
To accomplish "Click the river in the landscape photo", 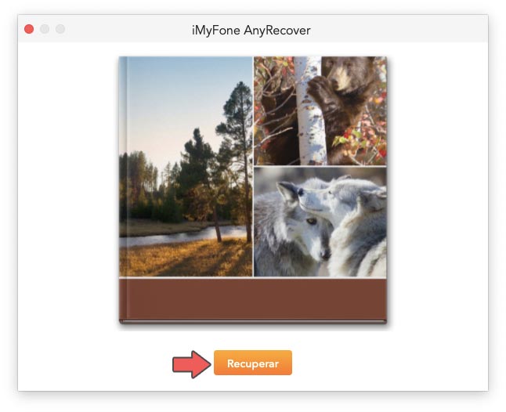I will click(181, 237).
